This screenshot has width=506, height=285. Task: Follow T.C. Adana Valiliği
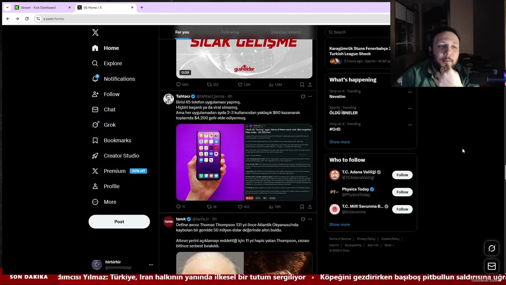click(x=402, y=175)
